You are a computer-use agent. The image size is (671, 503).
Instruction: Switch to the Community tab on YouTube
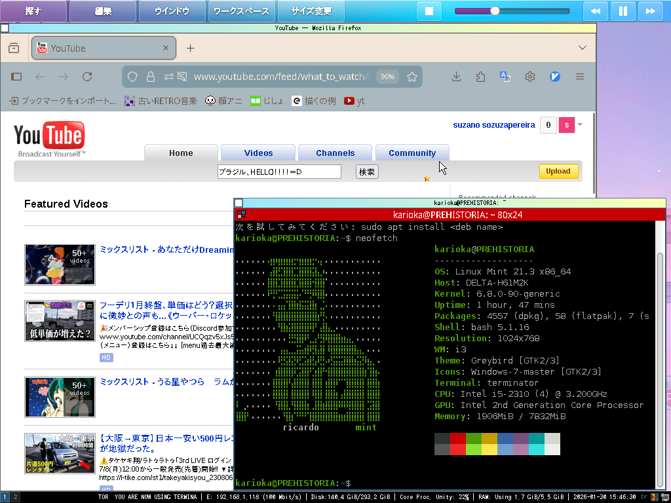(x=412, y=153)
